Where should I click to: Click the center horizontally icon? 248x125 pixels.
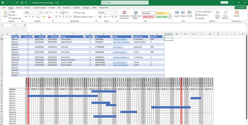click(60, 17)
